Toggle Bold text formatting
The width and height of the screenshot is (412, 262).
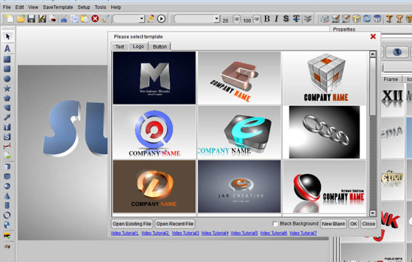pyautogui.click(x=267, y=18)
